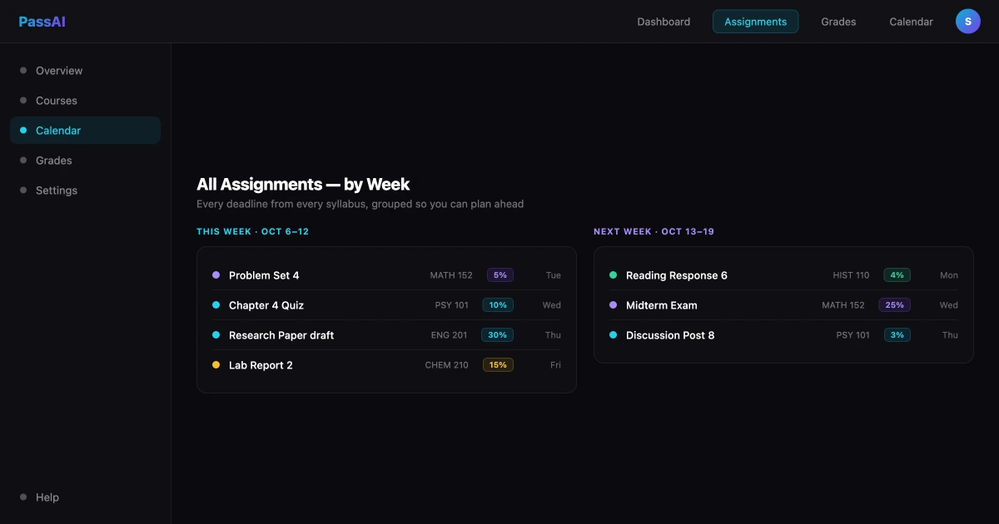The height and width of the screenshot is (524, 999).
Task: Click the 15% weight badge for Lab Report 2
Action: click(x=498, y=365)
